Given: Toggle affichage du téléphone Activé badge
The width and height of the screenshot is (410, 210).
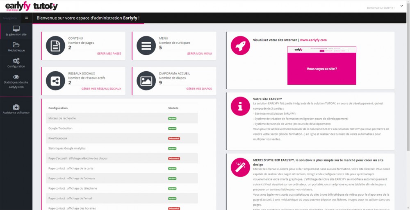Looking at the screenshot, I should pos(172,189).
